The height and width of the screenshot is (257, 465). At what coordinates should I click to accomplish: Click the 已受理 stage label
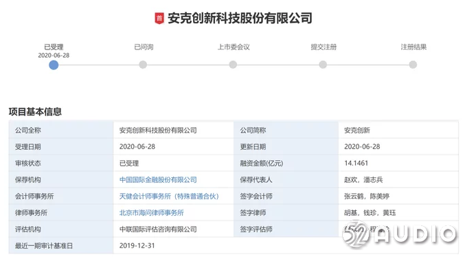(54, 47)
